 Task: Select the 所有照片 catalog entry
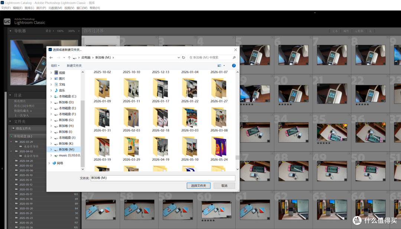tap(20, 101)
